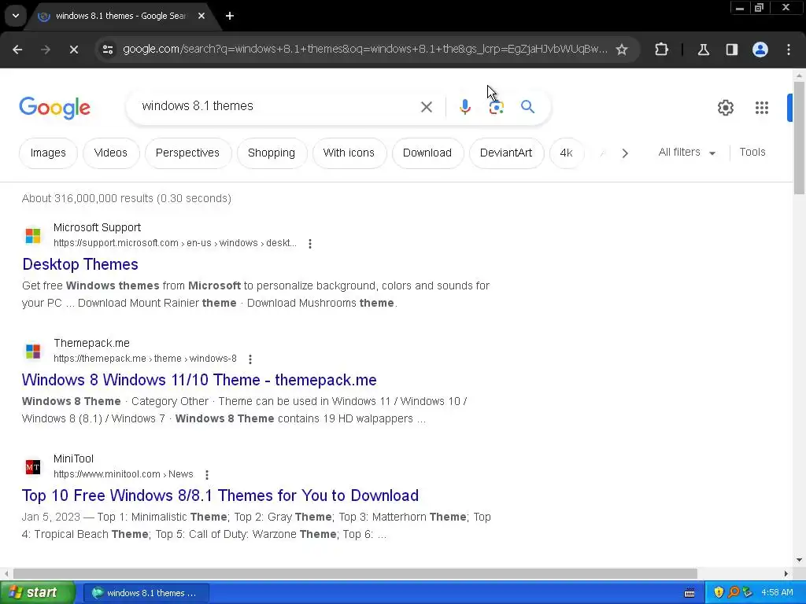Click the support.microsoft.com URL breadcrumb
The height and width of the screenshot is (604, 806).
pos(175,243)
